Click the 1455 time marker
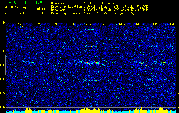The image size is (179, 113). tap(88, 24)
